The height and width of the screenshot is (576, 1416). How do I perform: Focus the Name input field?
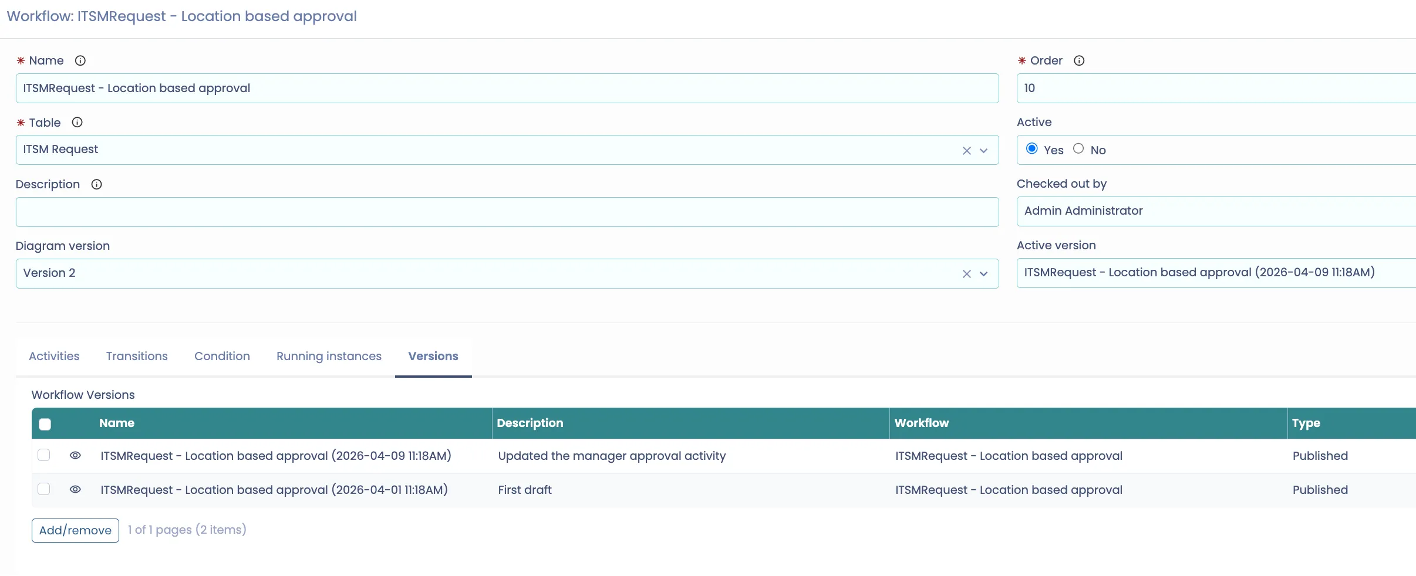click(507, 88)
